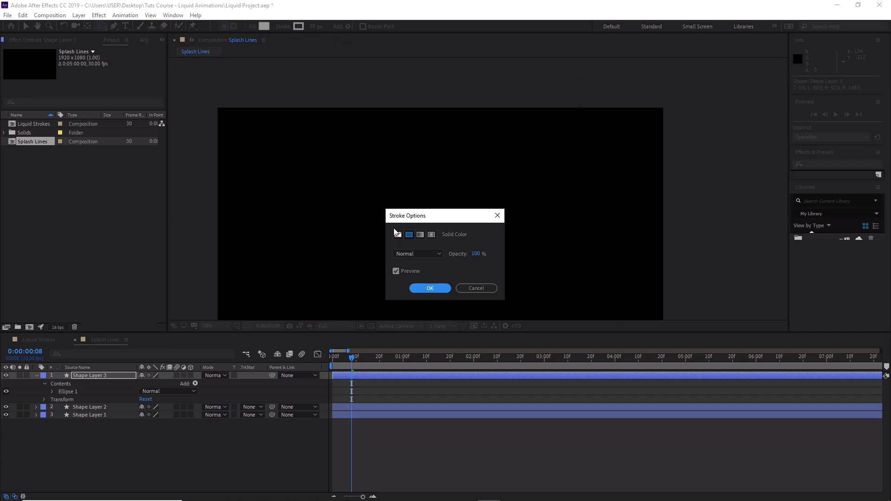Hide Shape Layer 2 with its eye toggle
The height and width of the screenshot is (501, 891).
pyautogui.click(x=6, y=407)
